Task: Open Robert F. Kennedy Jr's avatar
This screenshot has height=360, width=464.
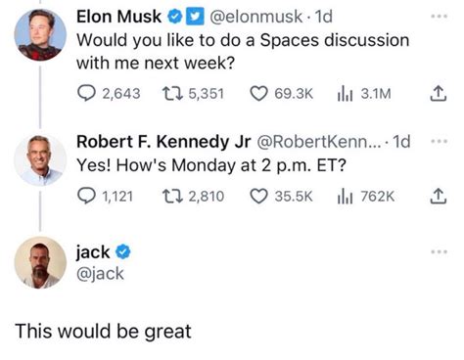Action: pos(40,160)
